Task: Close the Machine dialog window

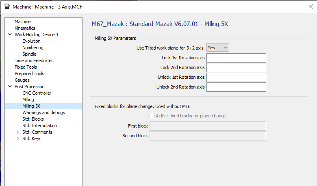Action: click(x=310, y=6)
